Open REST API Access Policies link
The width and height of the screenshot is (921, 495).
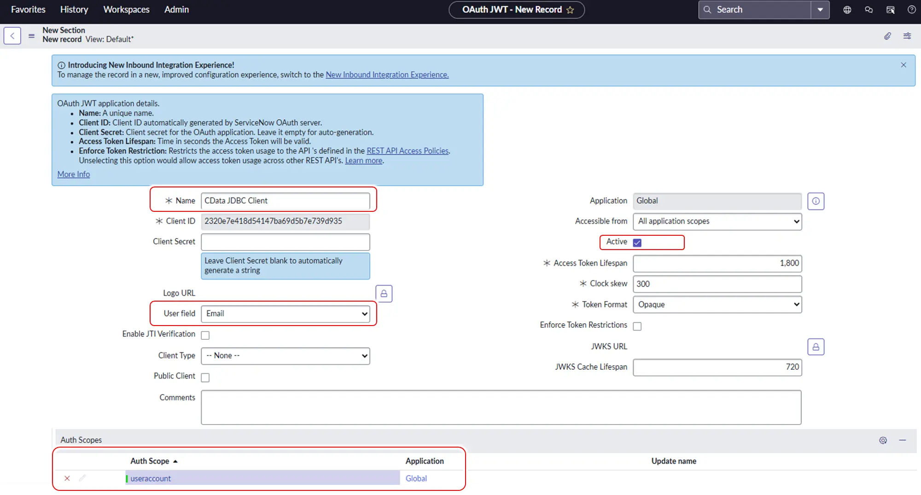click(x=408, y=151)
